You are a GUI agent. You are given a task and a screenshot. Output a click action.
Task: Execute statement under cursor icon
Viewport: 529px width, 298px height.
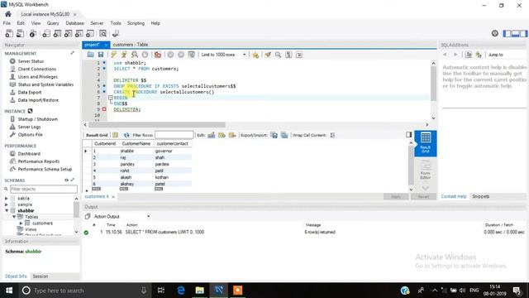click(x=124, y=55)
